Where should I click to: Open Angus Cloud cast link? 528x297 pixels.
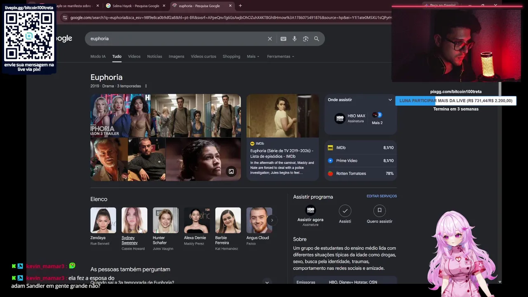point(257,238)
